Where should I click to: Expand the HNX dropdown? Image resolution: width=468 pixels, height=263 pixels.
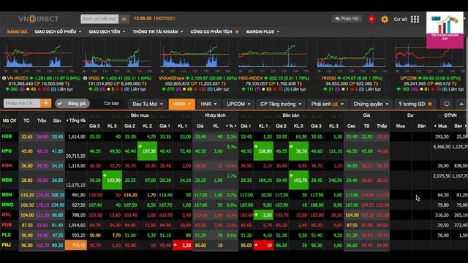[x=208, y=104]
